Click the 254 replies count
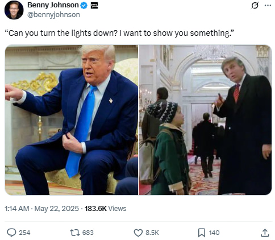 pyautogui.click(x=24, y=233)
